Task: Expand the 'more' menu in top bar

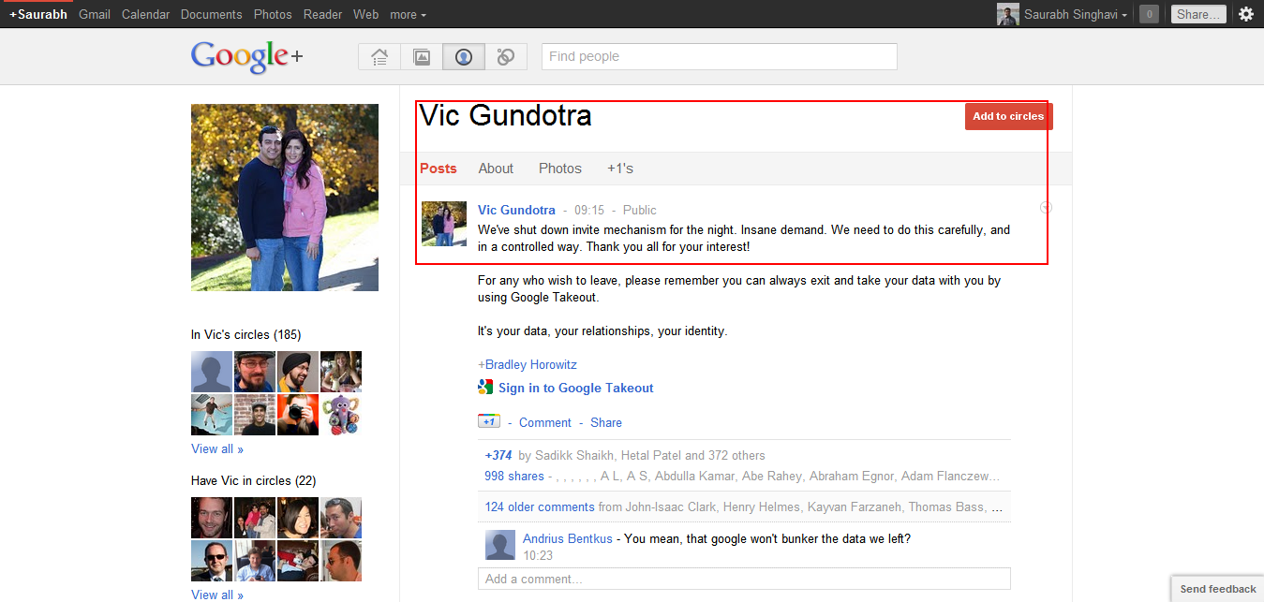Action: click(x=408, y=14)
